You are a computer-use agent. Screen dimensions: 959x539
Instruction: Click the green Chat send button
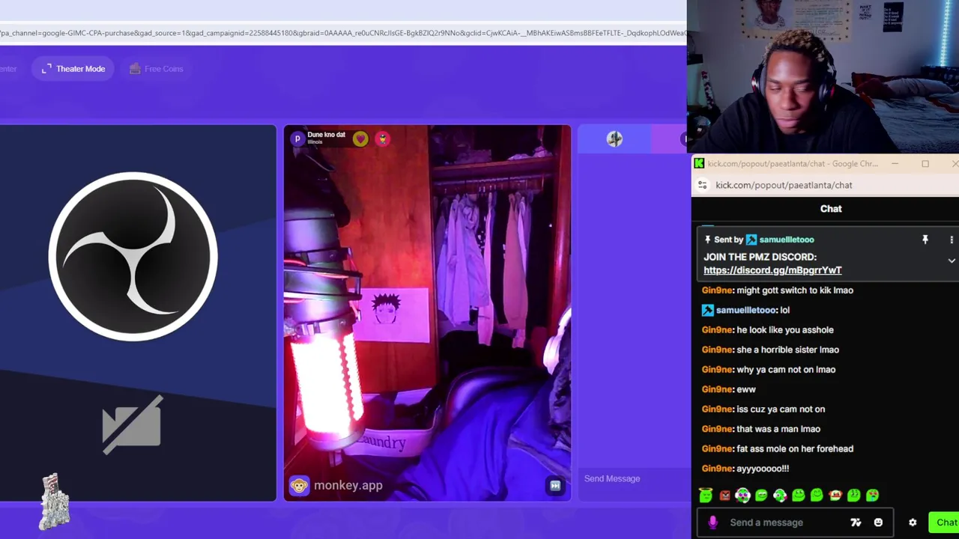click(x=944, y=523)
